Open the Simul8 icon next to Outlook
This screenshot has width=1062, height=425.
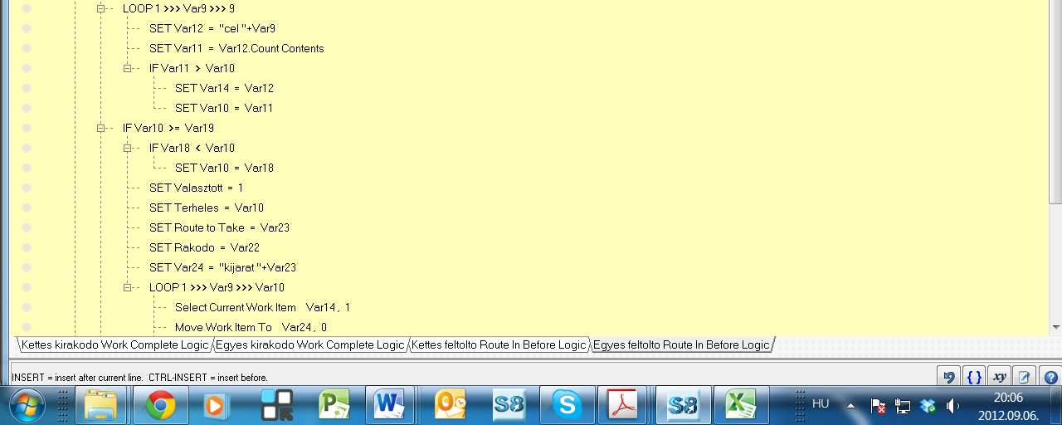(x=509, y=405)
